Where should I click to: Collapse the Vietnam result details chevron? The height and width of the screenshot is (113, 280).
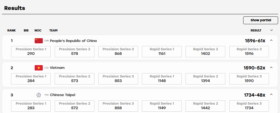(x=271, y=68)
